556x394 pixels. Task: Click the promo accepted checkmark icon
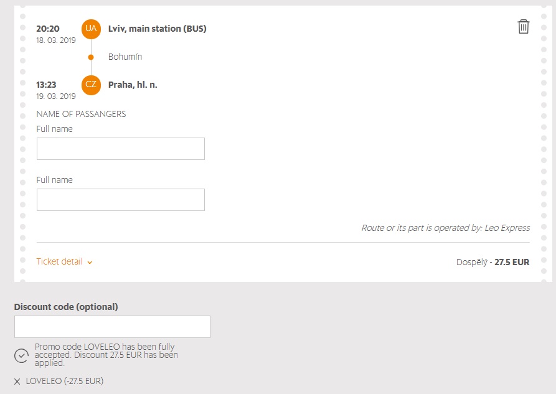pos(21,355)
